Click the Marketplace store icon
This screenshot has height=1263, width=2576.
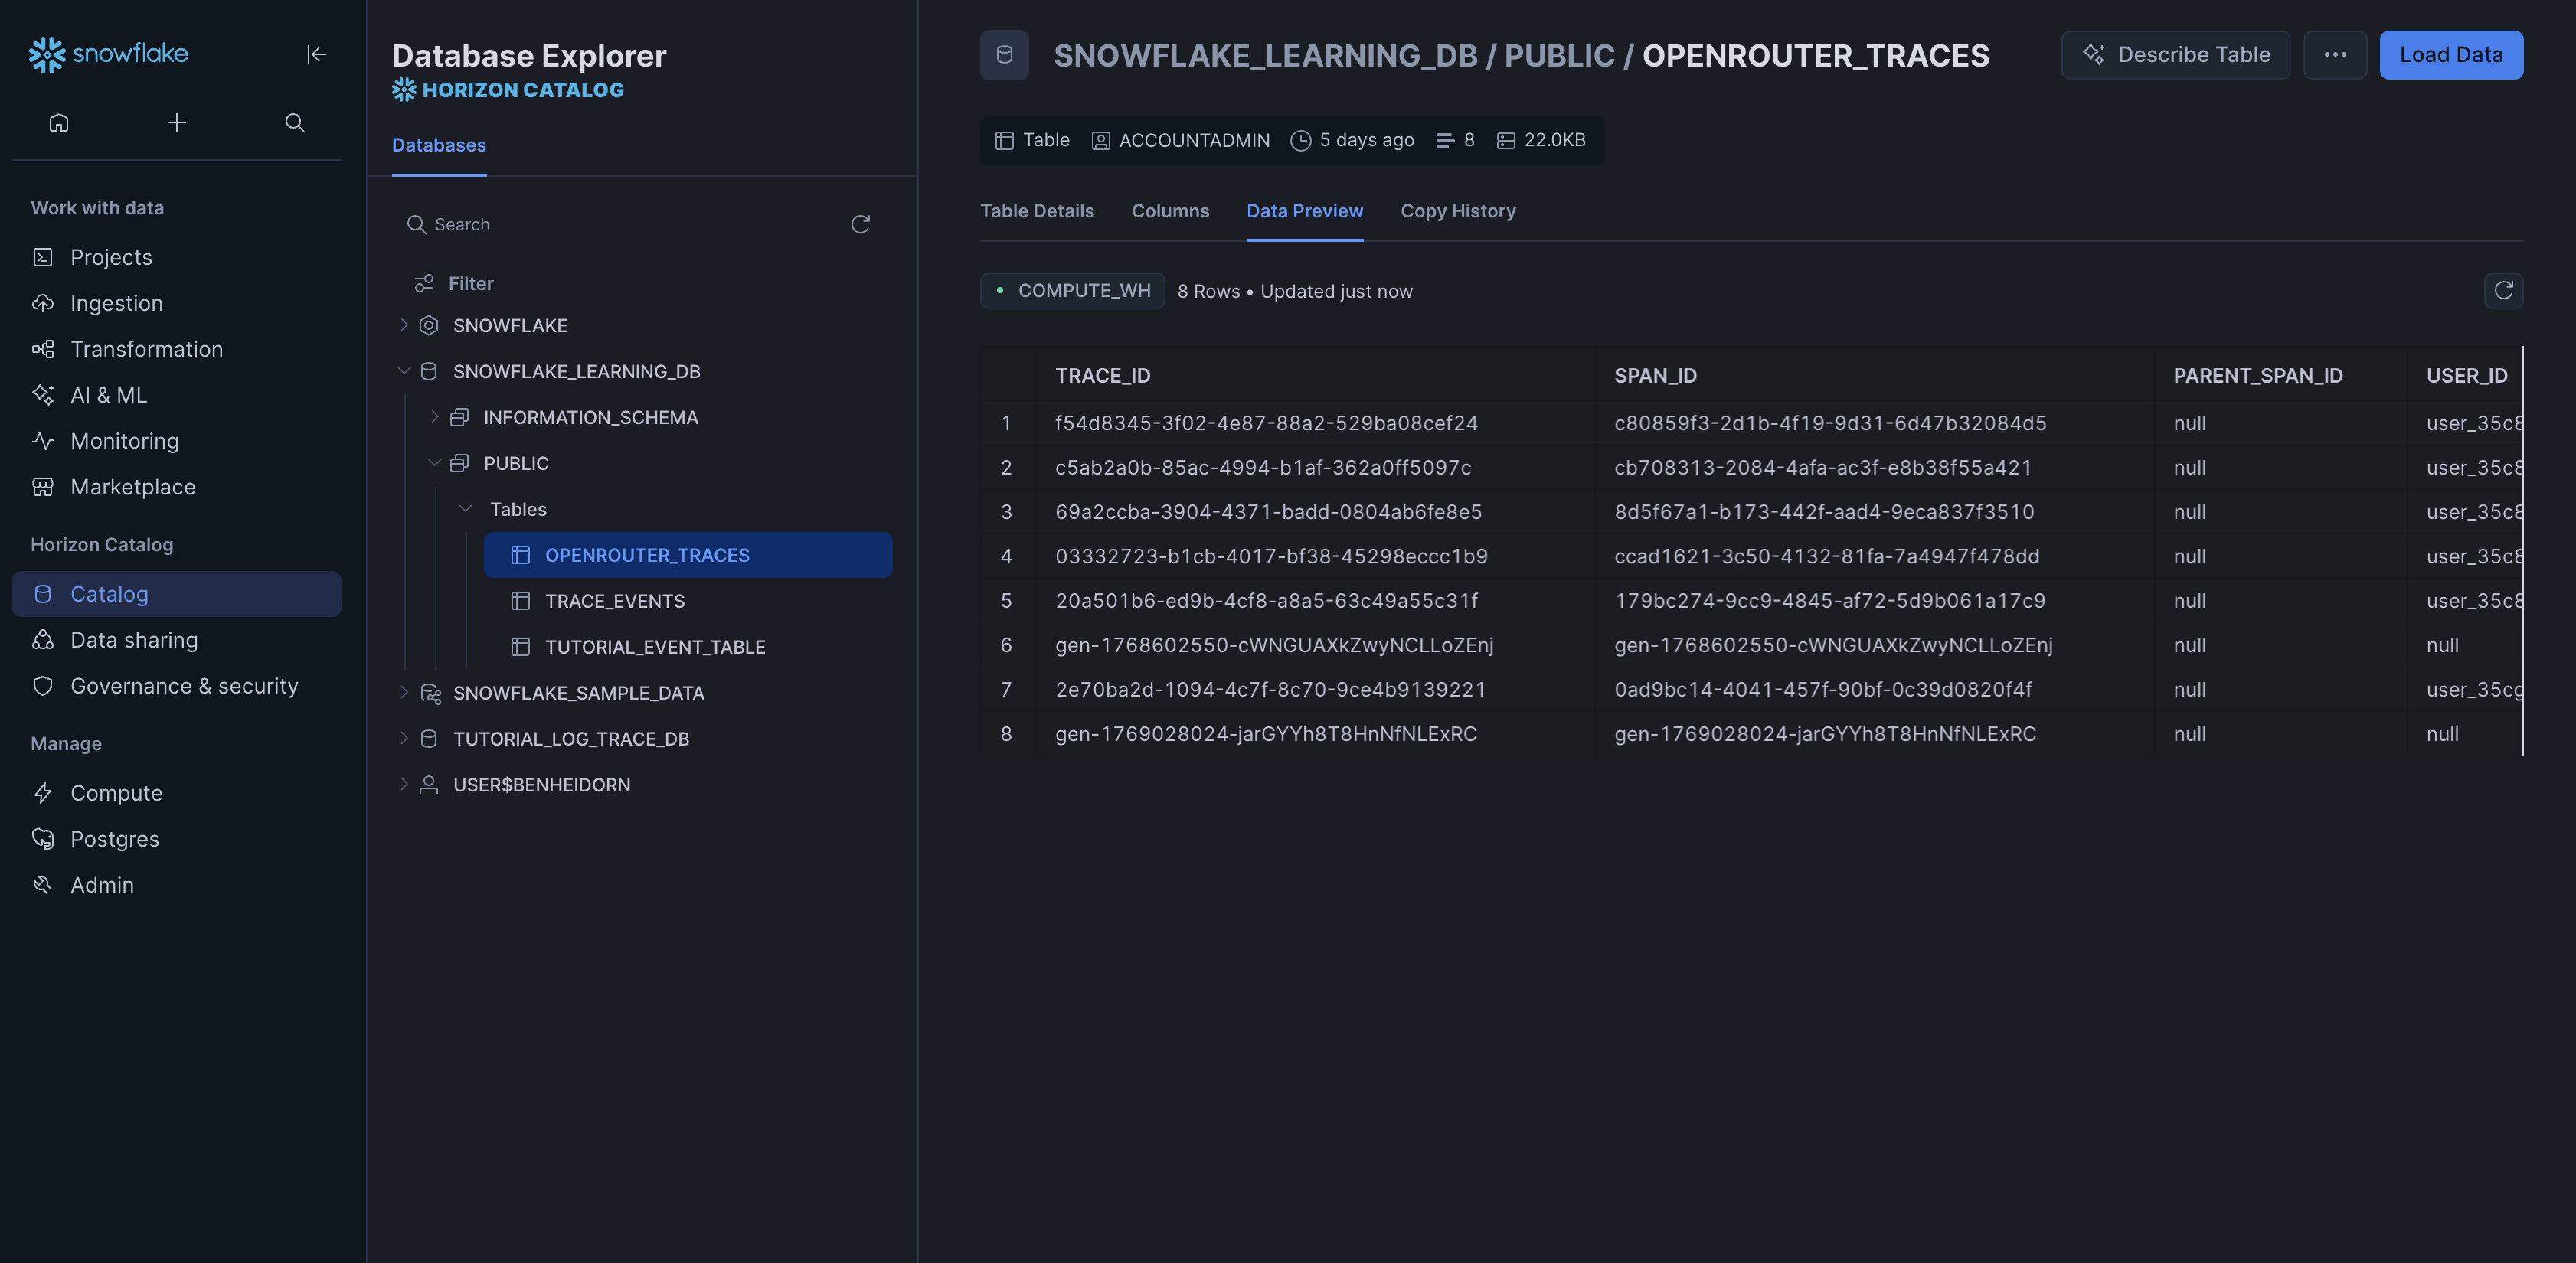pos(43,487)
